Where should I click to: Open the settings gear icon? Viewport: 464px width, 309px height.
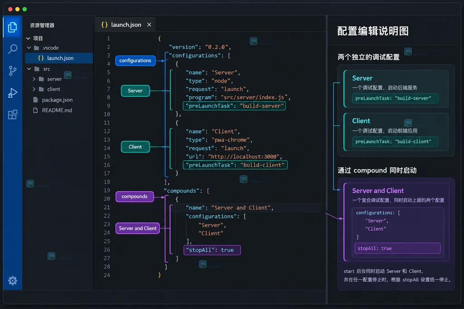[x=12, y=280]
